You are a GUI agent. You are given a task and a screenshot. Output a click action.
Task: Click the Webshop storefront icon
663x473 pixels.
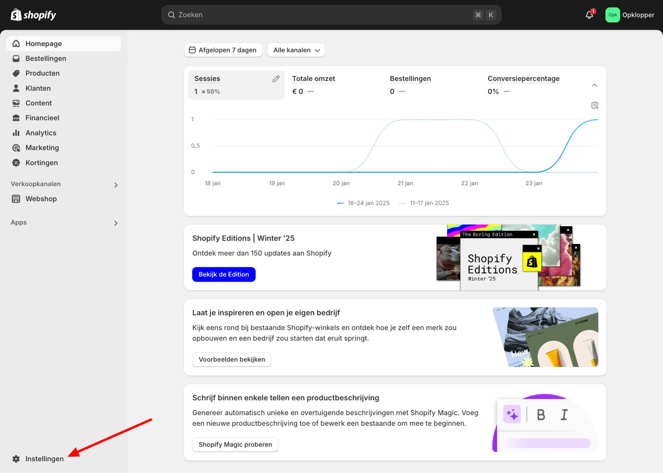[x=16, y=199]
